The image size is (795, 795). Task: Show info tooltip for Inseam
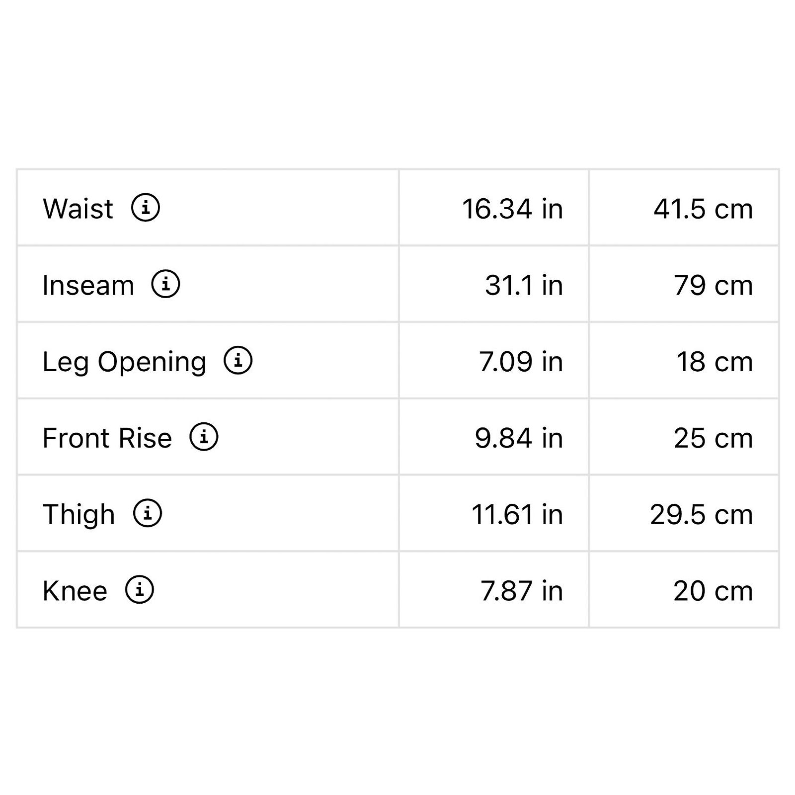pos(165,284)
